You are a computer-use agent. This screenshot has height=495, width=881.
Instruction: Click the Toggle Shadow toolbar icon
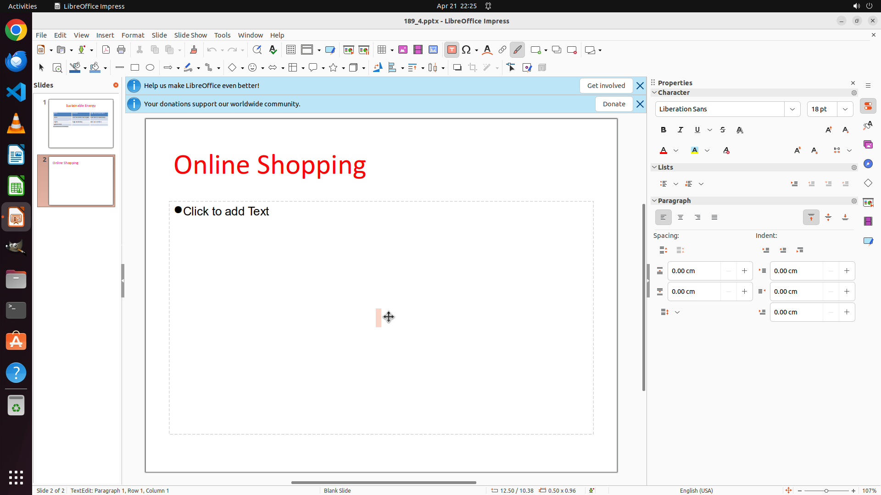coord(457,68)
